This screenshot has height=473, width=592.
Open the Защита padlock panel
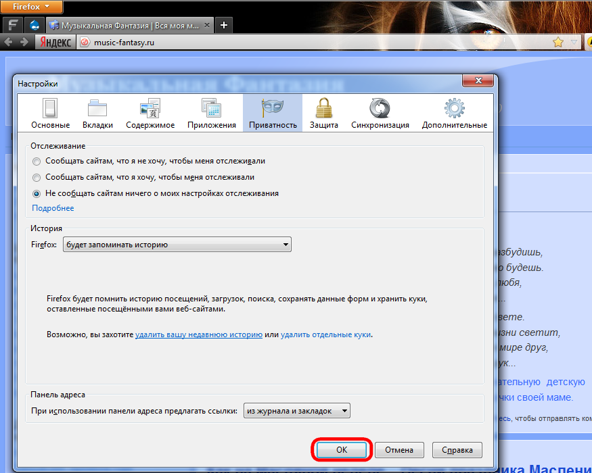(324, 113)
